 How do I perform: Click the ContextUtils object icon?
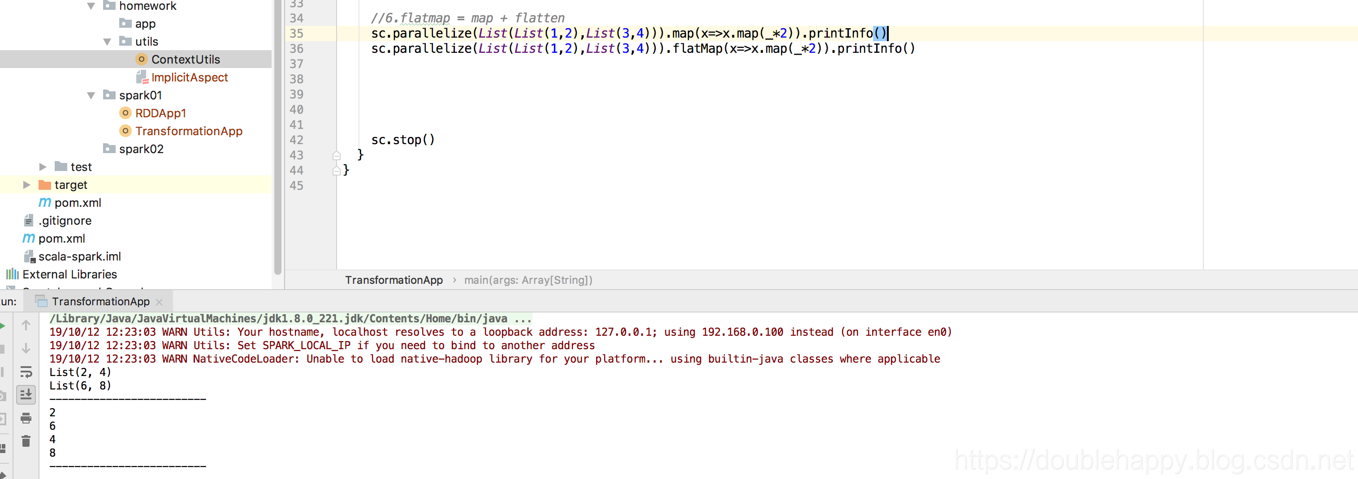pyautogui.click(x=141, y=59)
